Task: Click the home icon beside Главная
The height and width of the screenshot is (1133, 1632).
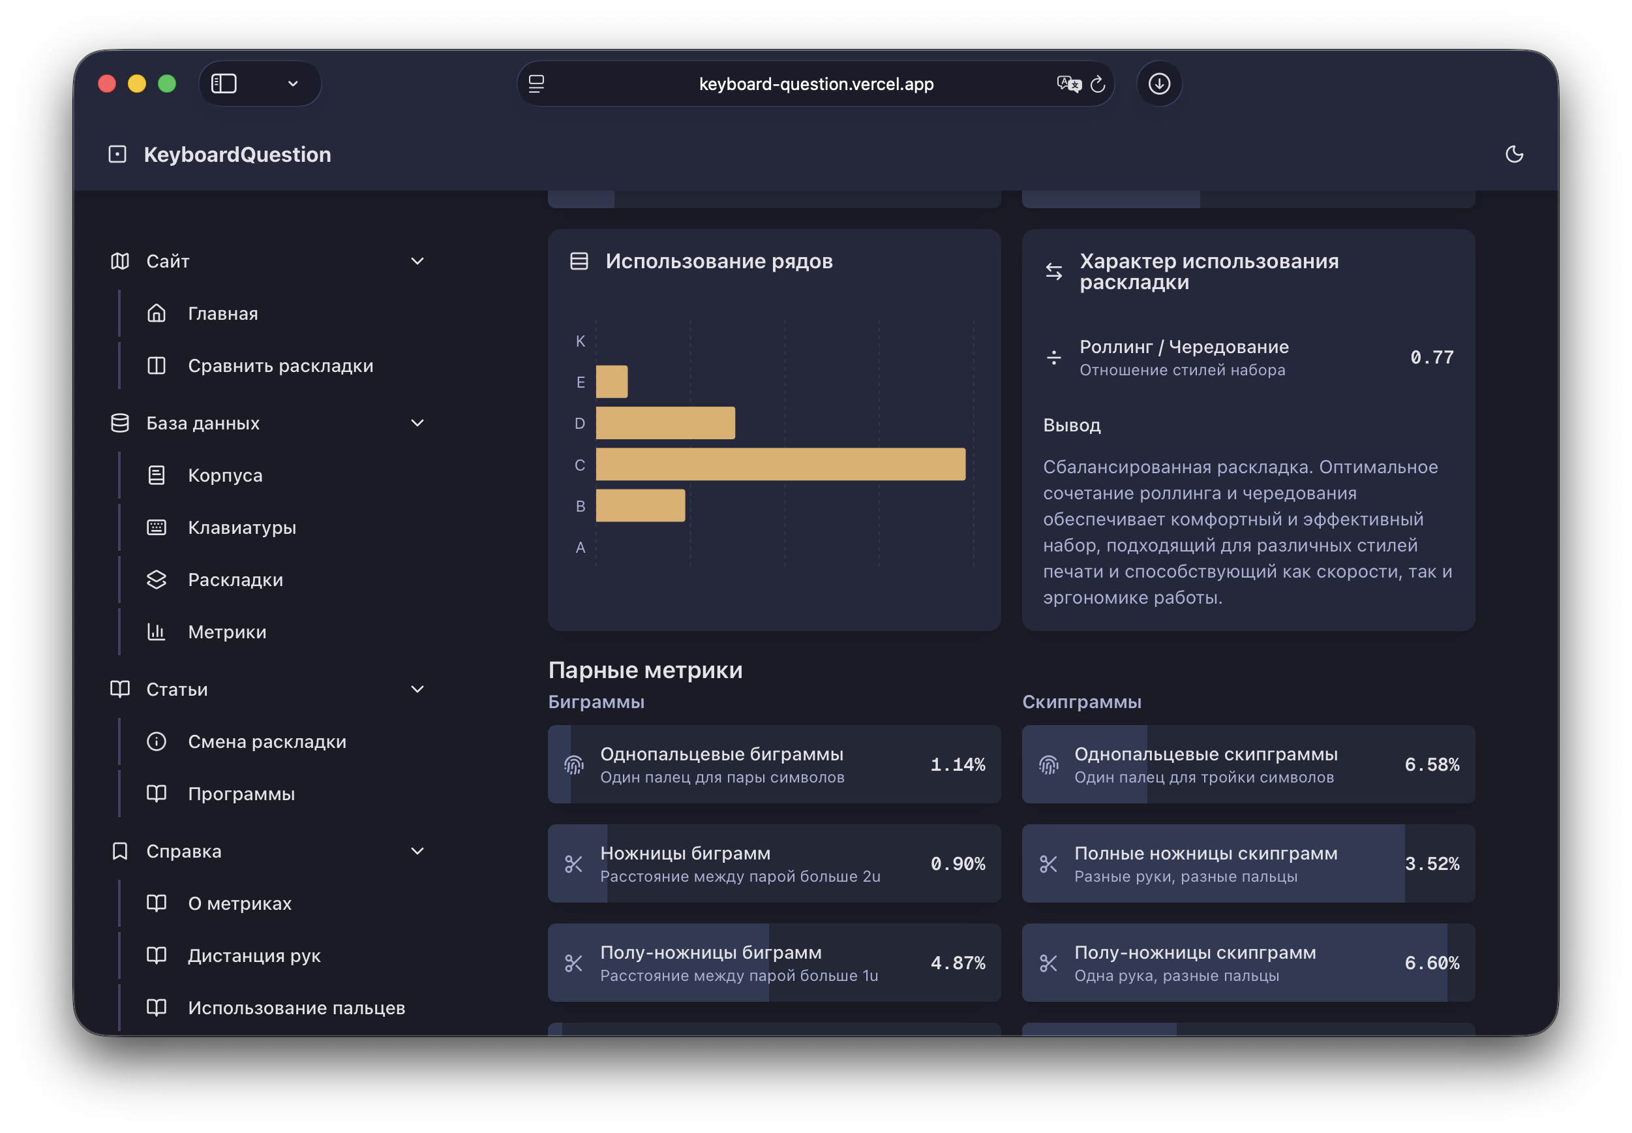Action: [x=156, y=313]
